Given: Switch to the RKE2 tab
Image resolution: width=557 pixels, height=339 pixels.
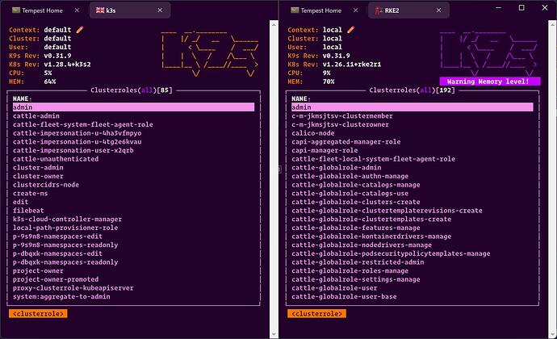Looking at the screenshot, I should point(408,10).
